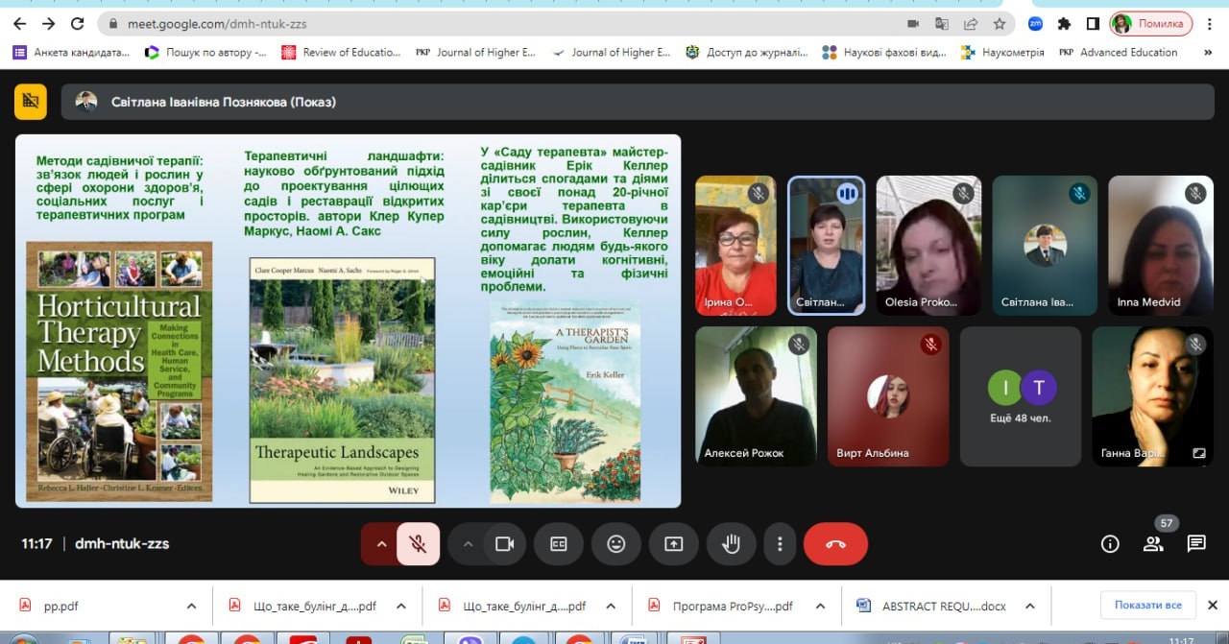Viewport: 1229px width, 644px height.
Task: Toggle the browser side panel
Action: 1093,24
